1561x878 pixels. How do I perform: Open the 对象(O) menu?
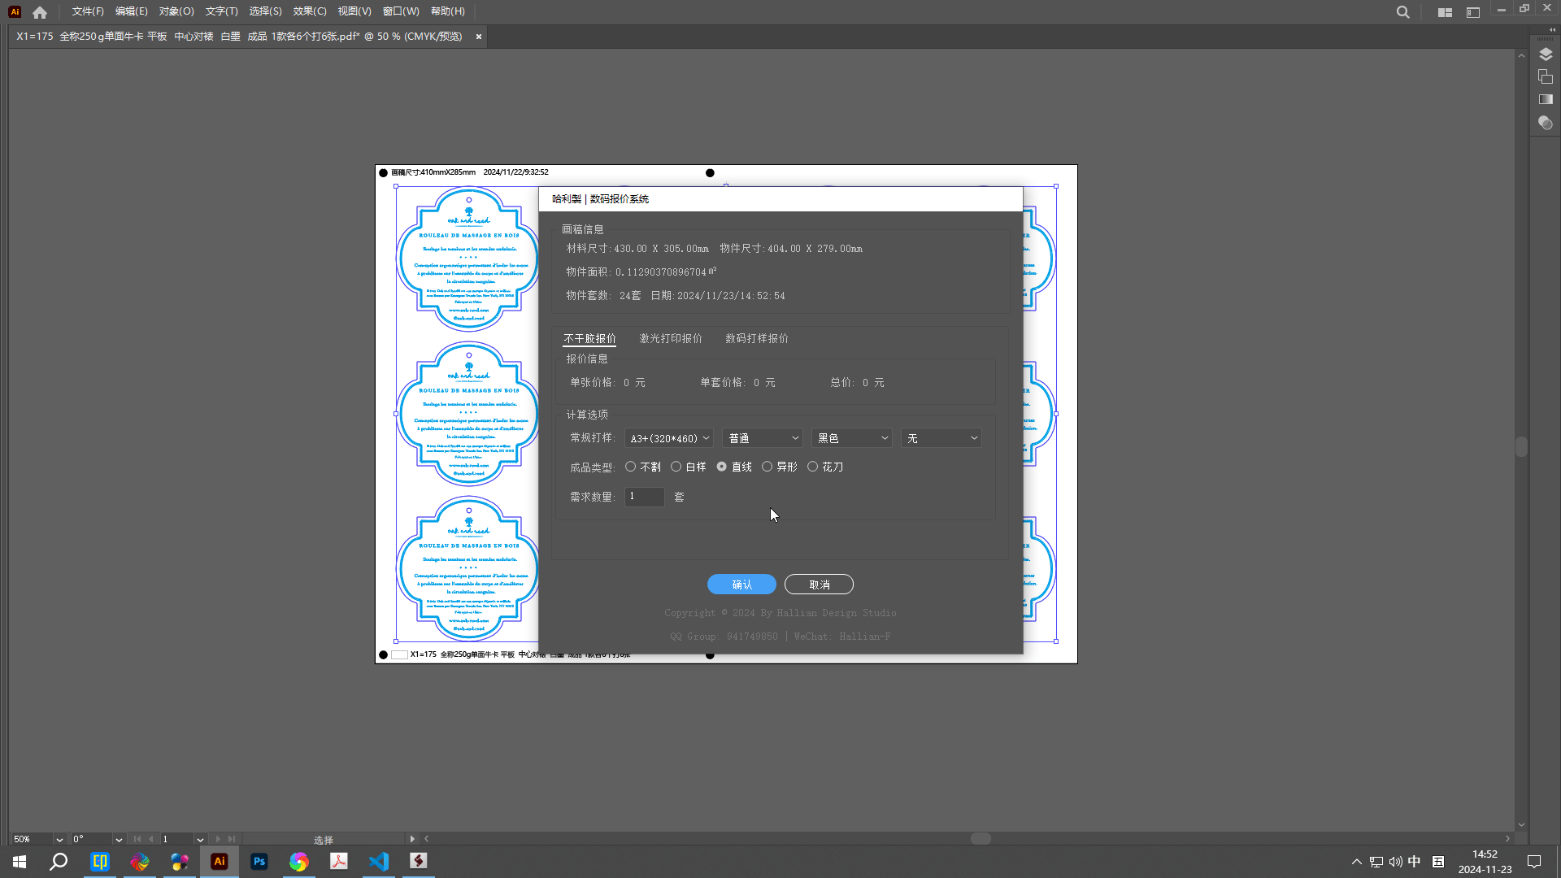(176, 11)
